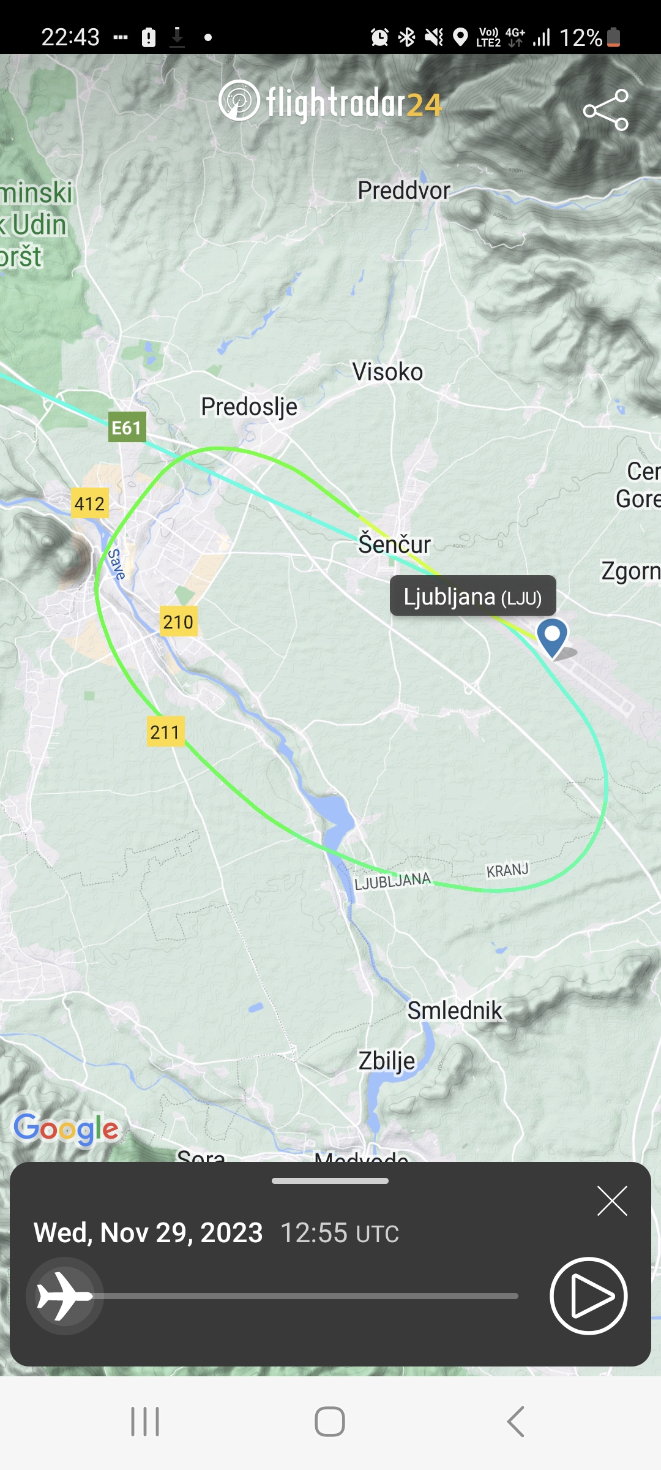The image size is (661, 1470).
Task: Tap the Smlednik town label
Action: click(x=455, y=1011)
